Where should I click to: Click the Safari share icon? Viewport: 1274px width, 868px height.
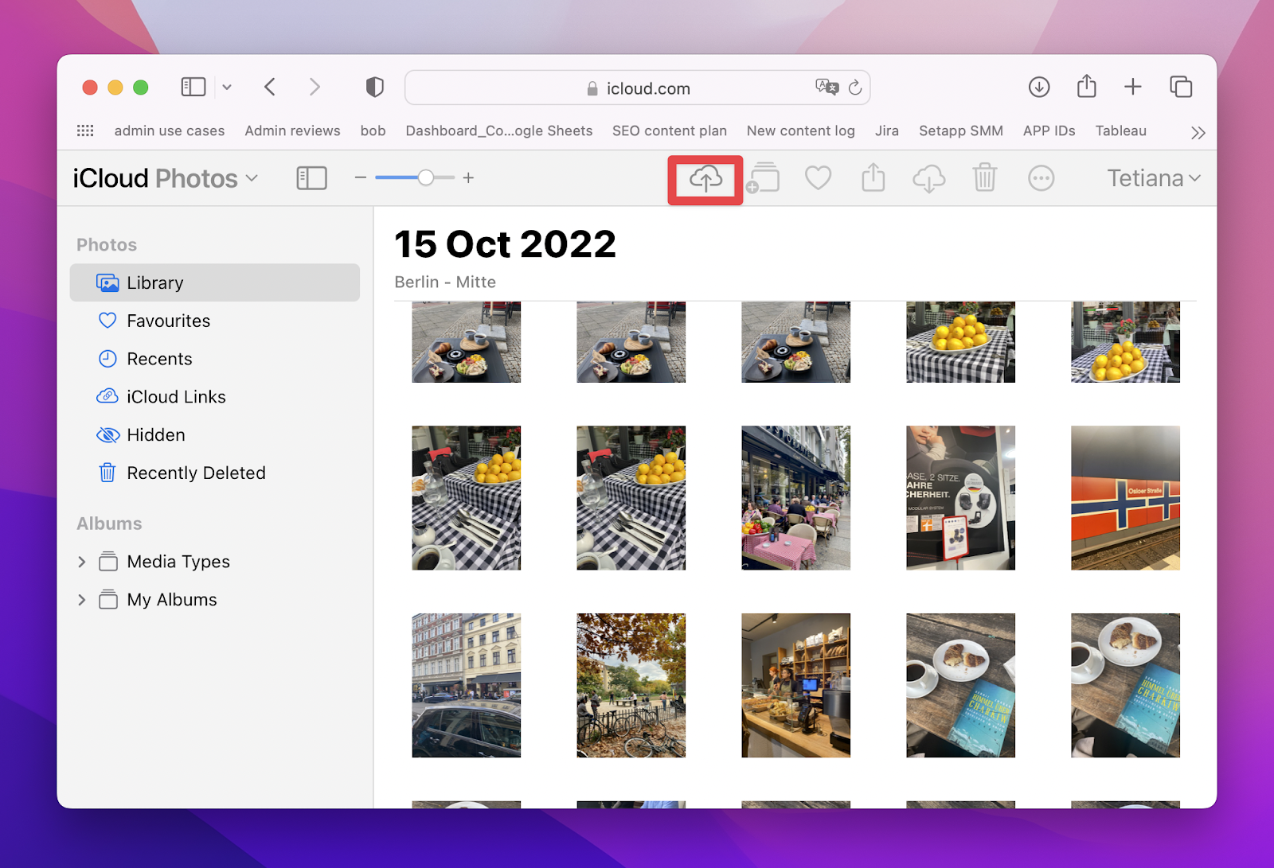pos(1087,86)
